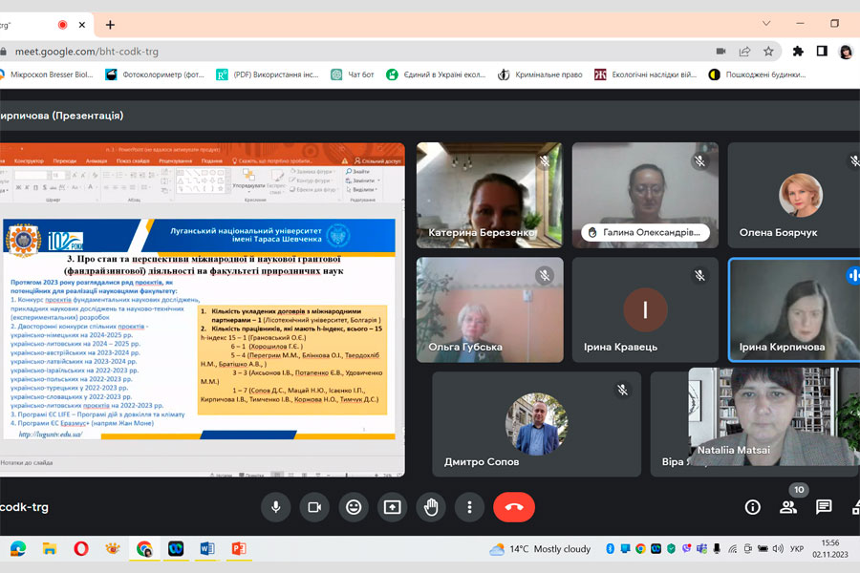This screenshot has width=860, height=573.
Task: Toggle the camera in Meet controls
Action: coord(314,507)
